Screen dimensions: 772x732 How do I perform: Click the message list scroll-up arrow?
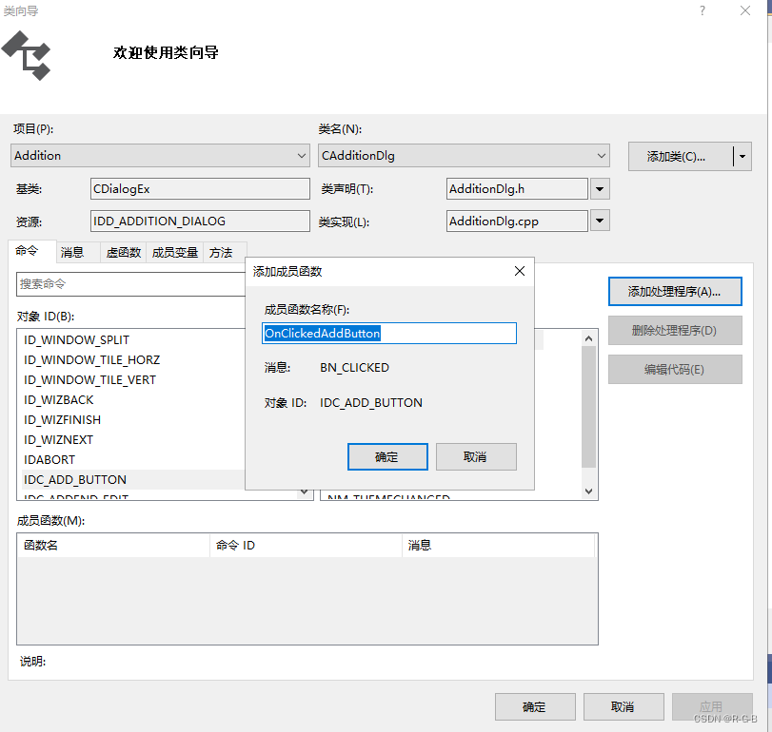point(588,338)
